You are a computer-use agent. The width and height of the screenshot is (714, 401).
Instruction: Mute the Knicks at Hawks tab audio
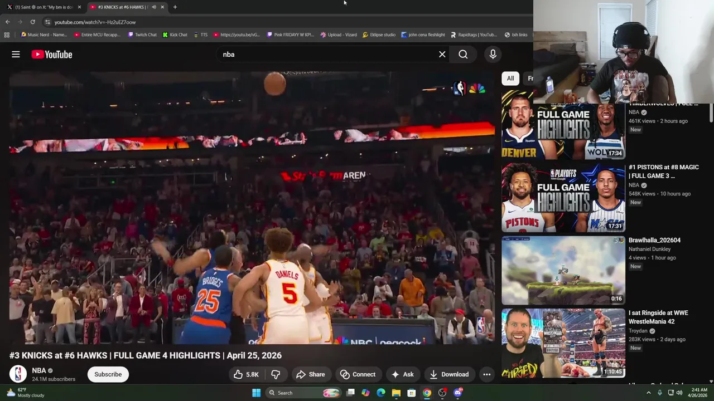click(x=154, y=7)
